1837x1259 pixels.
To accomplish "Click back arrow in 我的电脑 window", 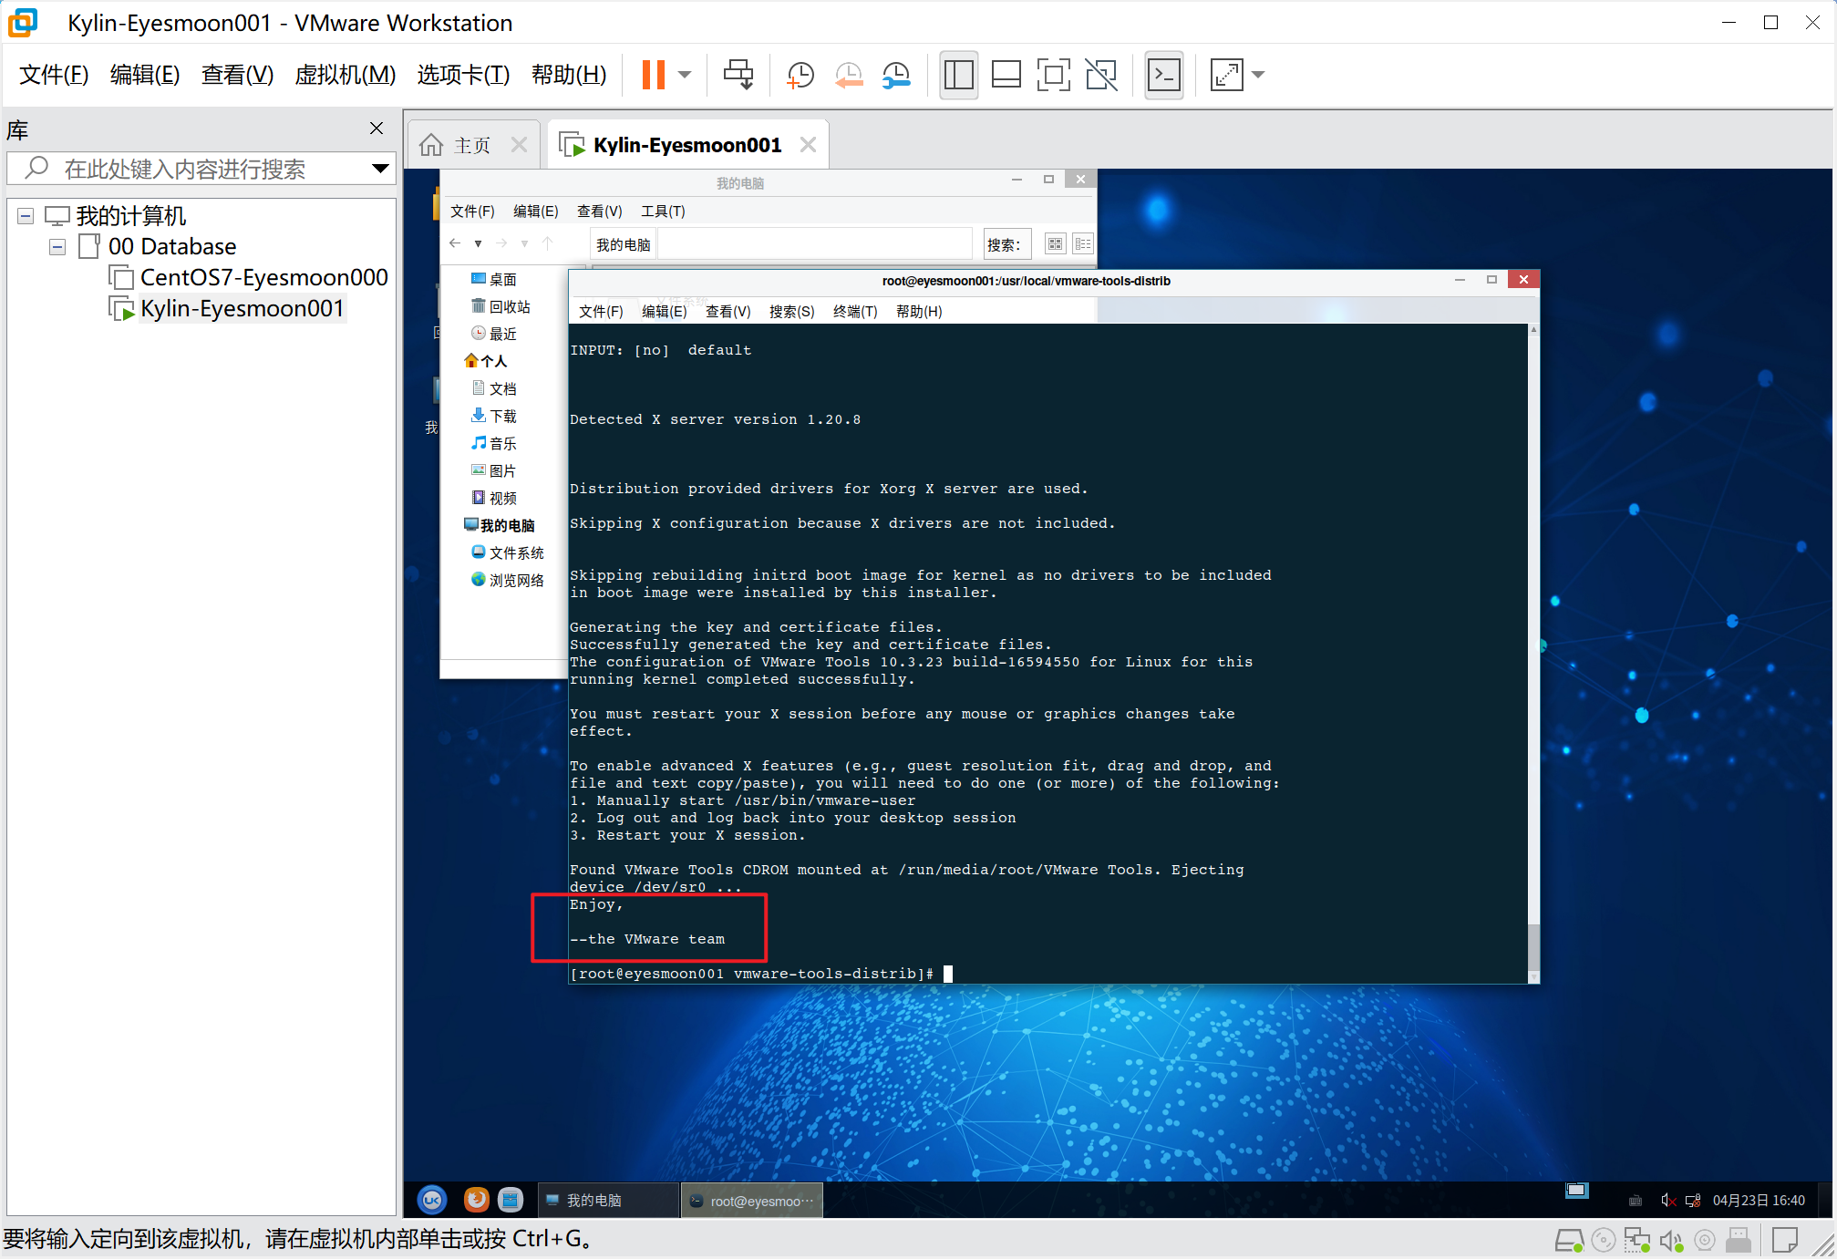I will 455,243.
